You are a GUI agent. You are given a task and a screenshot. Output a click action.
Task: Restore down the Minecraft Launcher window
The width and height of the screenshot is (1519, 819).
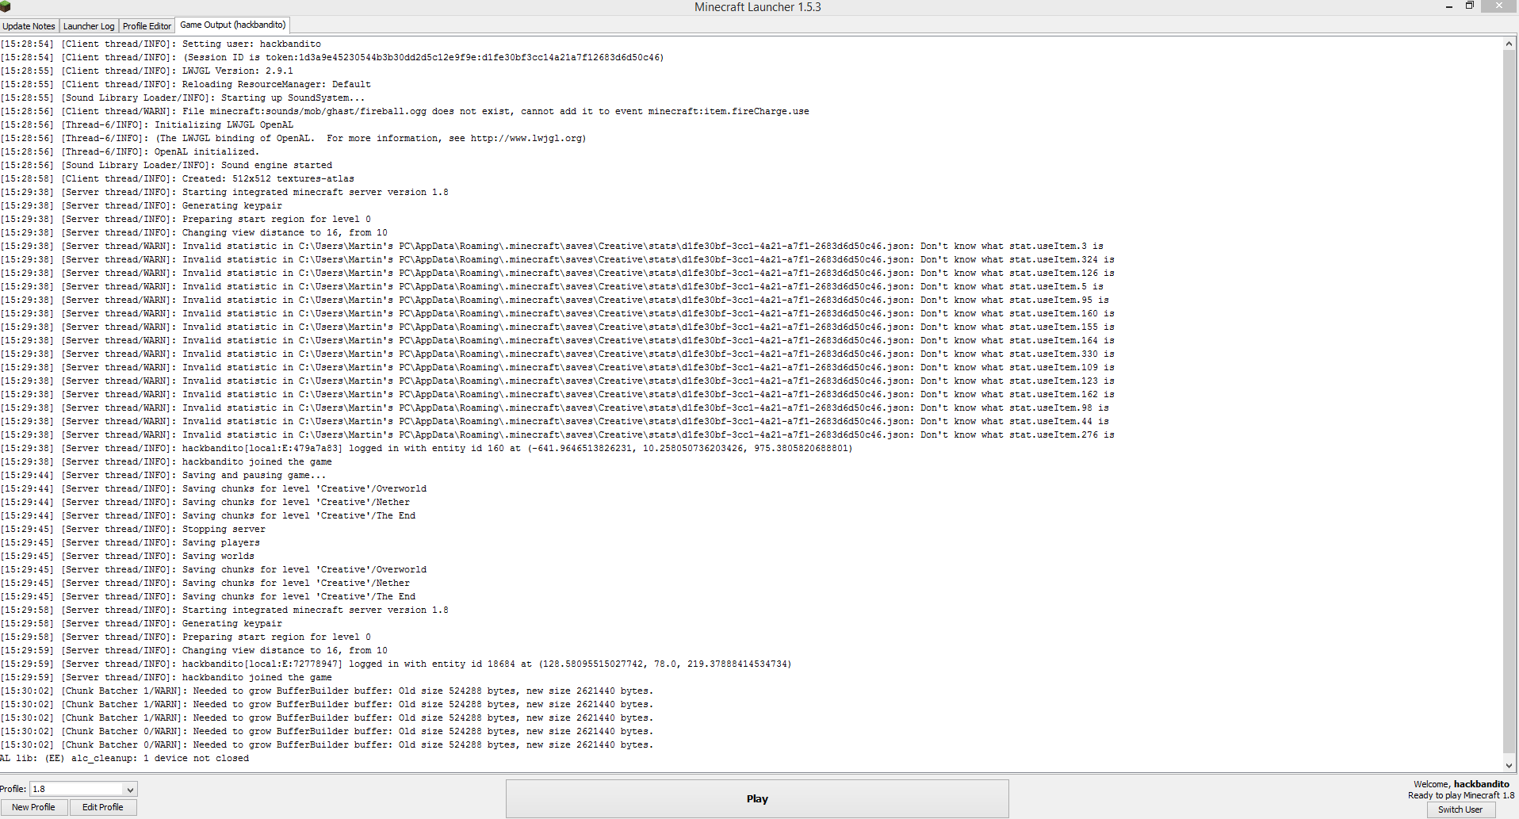[x=1469, y=6]
